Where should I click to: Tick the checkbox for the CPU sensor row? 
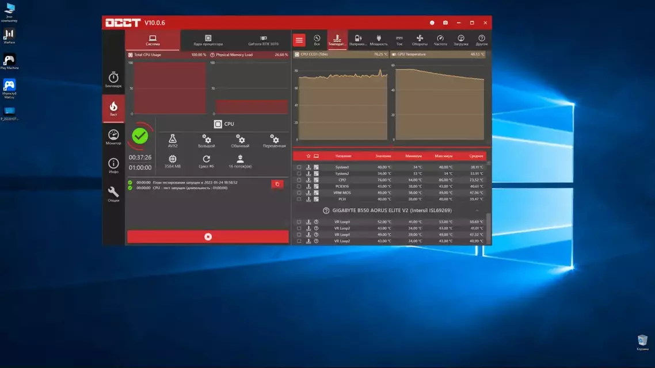point(299,180)
